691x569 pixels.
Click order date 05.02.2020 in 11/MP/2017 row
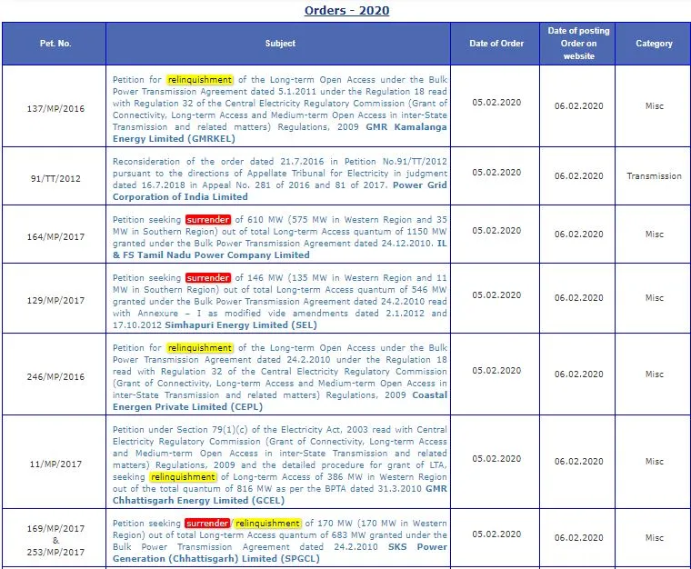pyautogui.click(x=496, y=458)
